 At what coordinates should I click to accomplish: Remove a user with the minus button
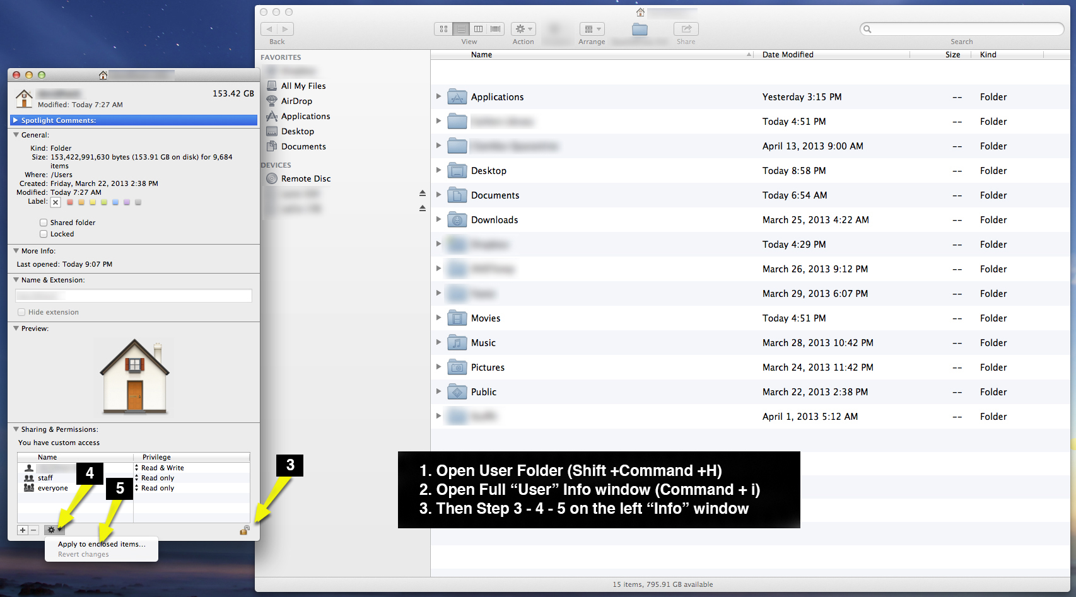click(x=34, y=530)
